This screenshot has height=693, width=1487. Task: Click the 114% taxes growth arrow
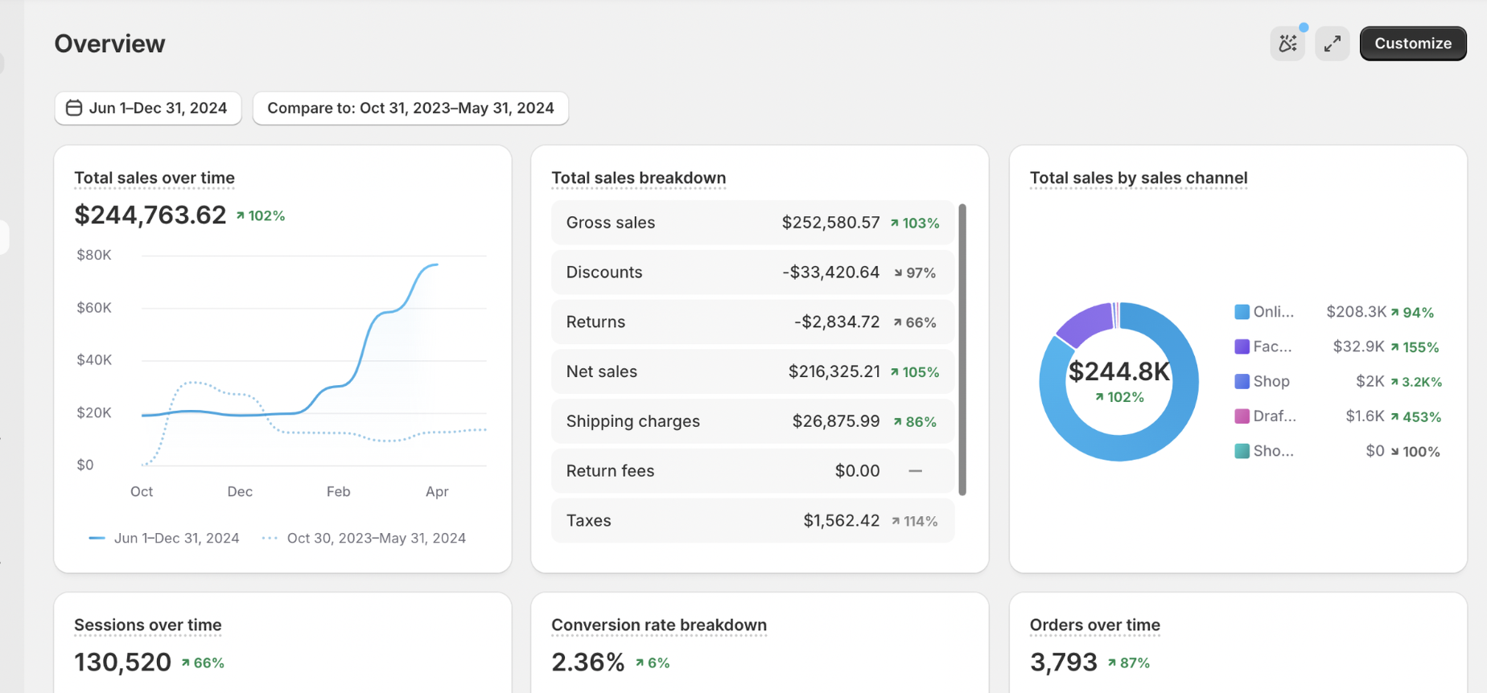pos(915,522)
